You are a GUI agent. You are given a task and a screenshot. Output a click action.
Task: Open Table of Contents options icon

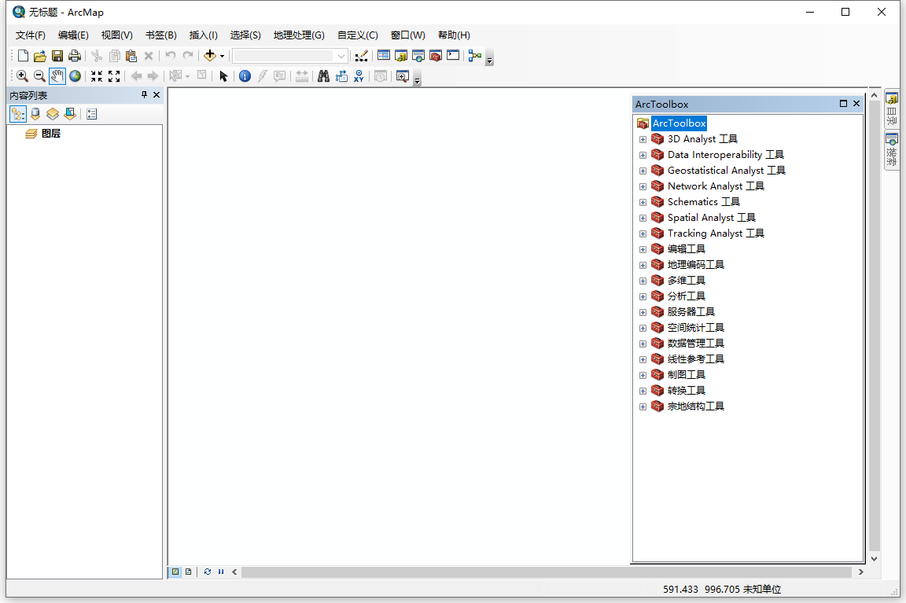[x=92, y=114]
